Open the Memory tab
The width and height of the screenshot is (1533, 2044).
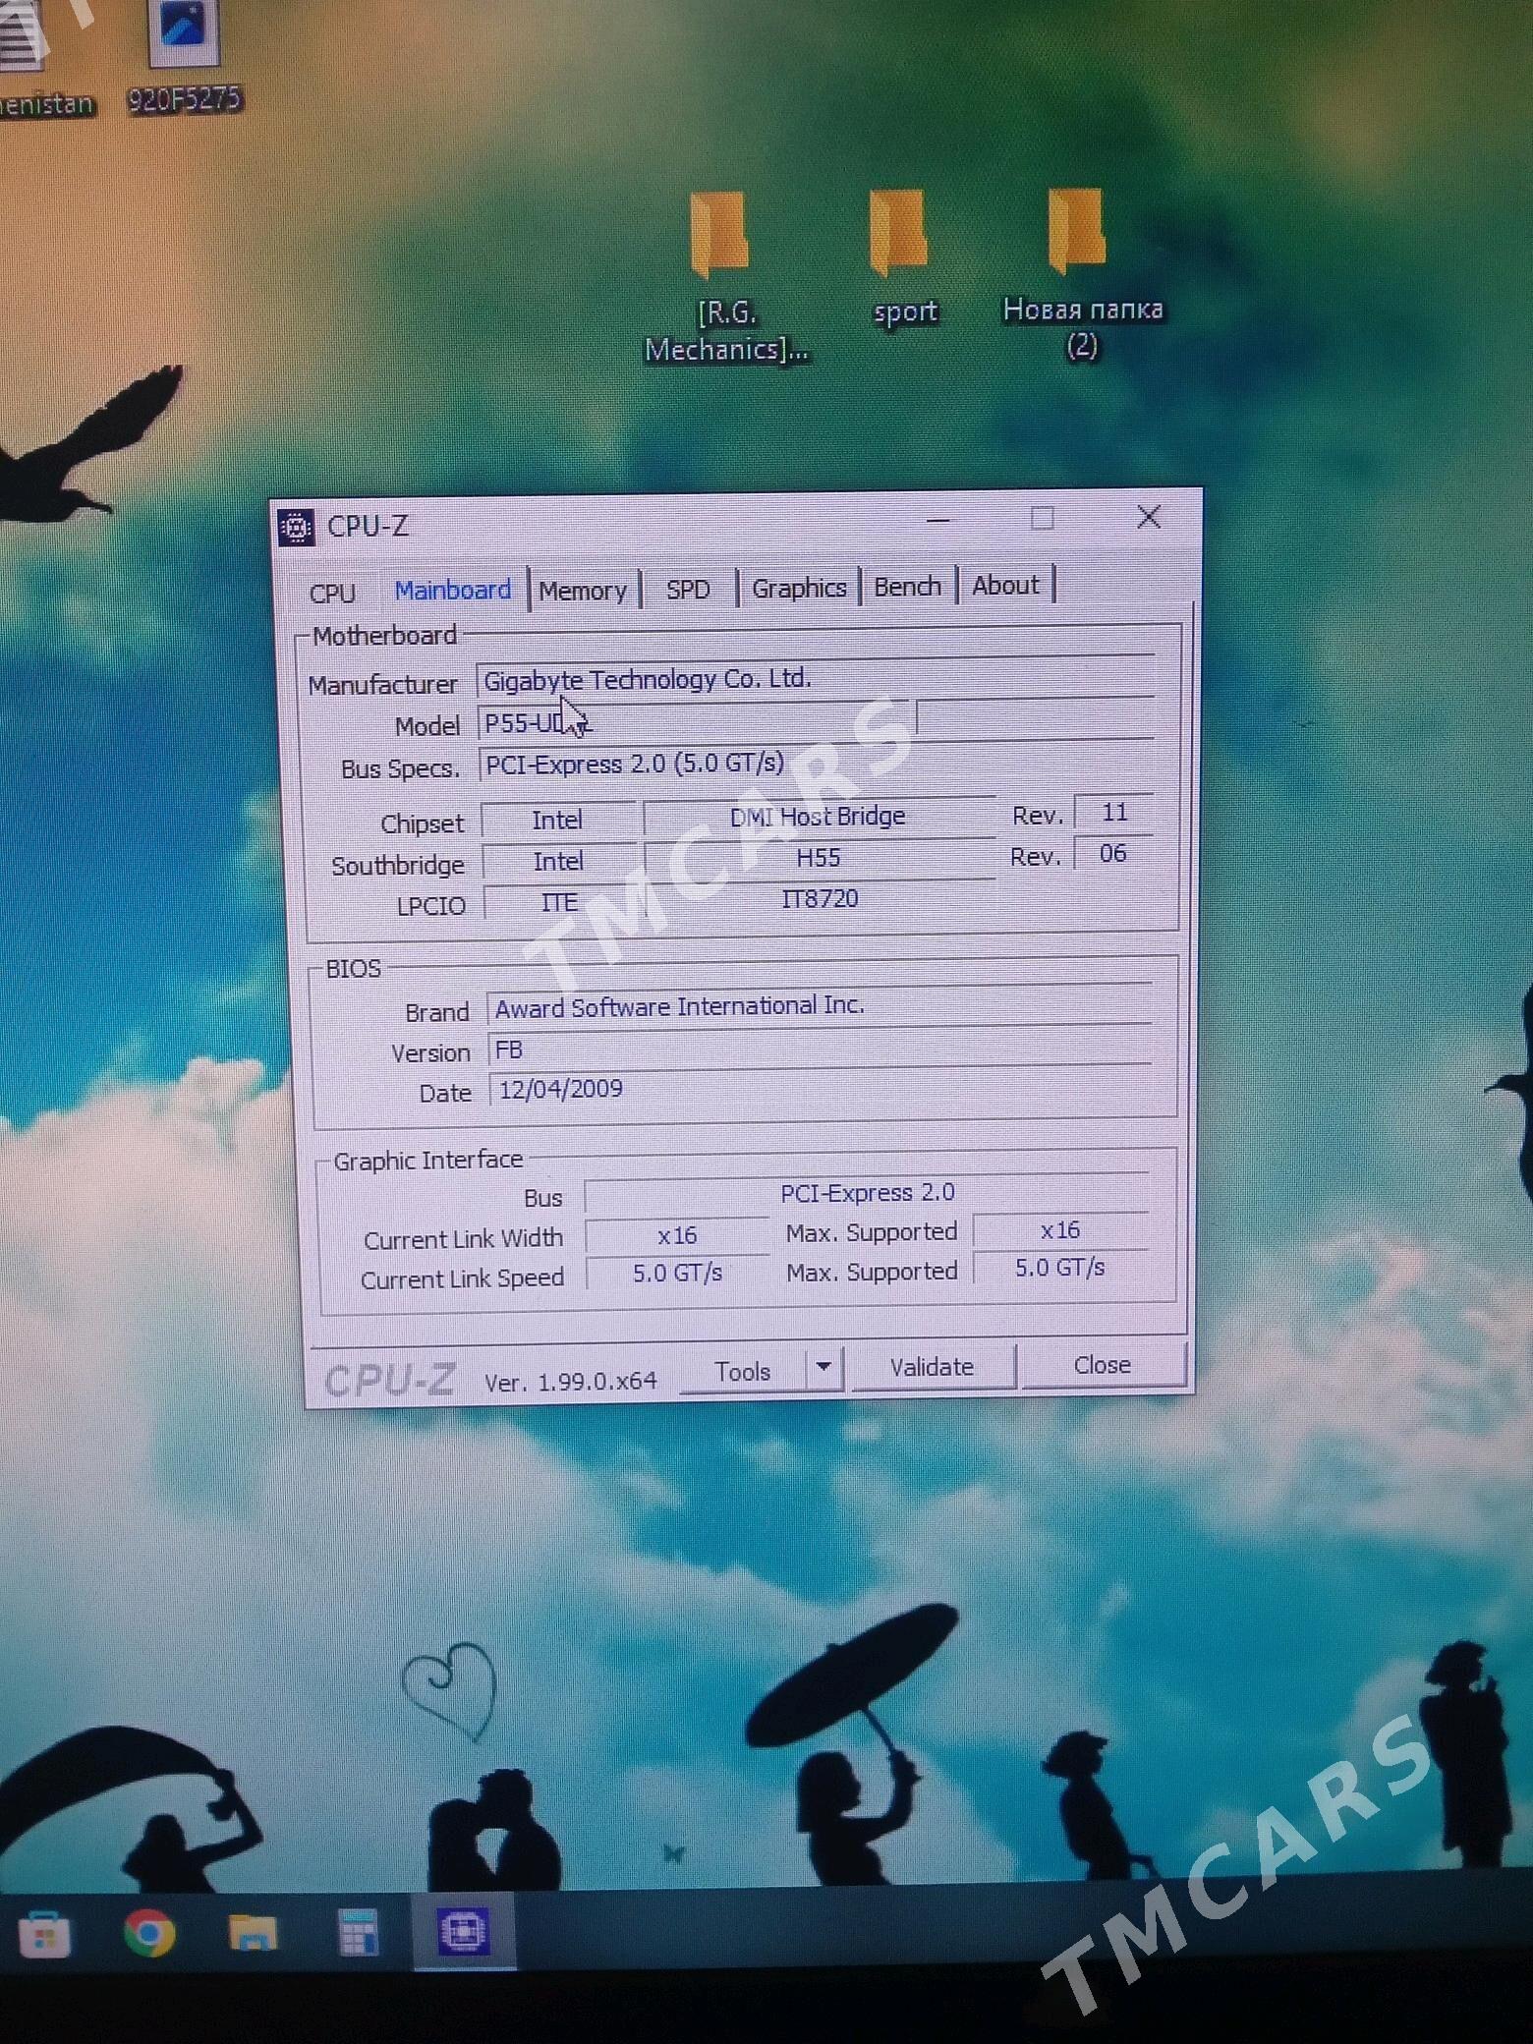click(584, 591)
